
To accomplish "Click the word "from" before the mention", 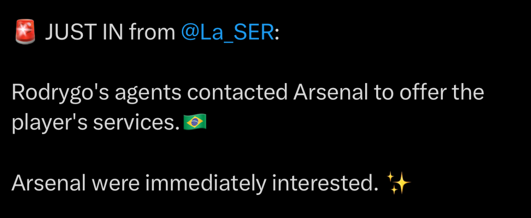I will point(152,34).
